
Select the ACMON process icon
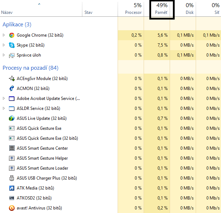click(x=12, y=89)
